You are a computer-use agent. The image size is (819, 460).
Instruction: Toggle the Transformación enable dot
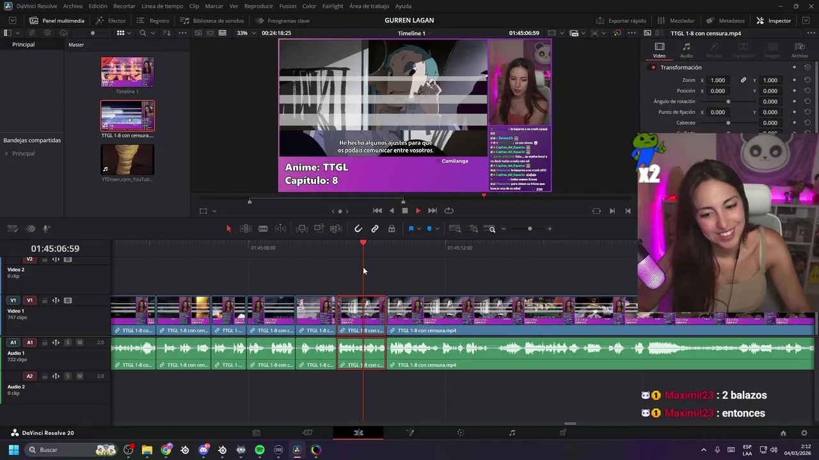(x=653, y=68)
